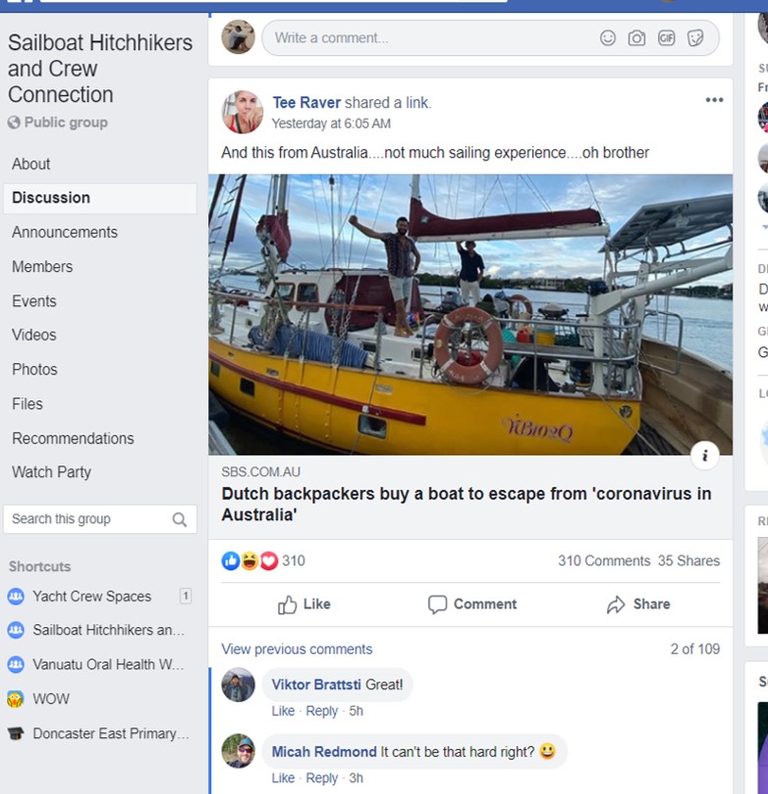Open the GIF picker in comment box
This screenshot has height=794, width=768.
point(666,38)
